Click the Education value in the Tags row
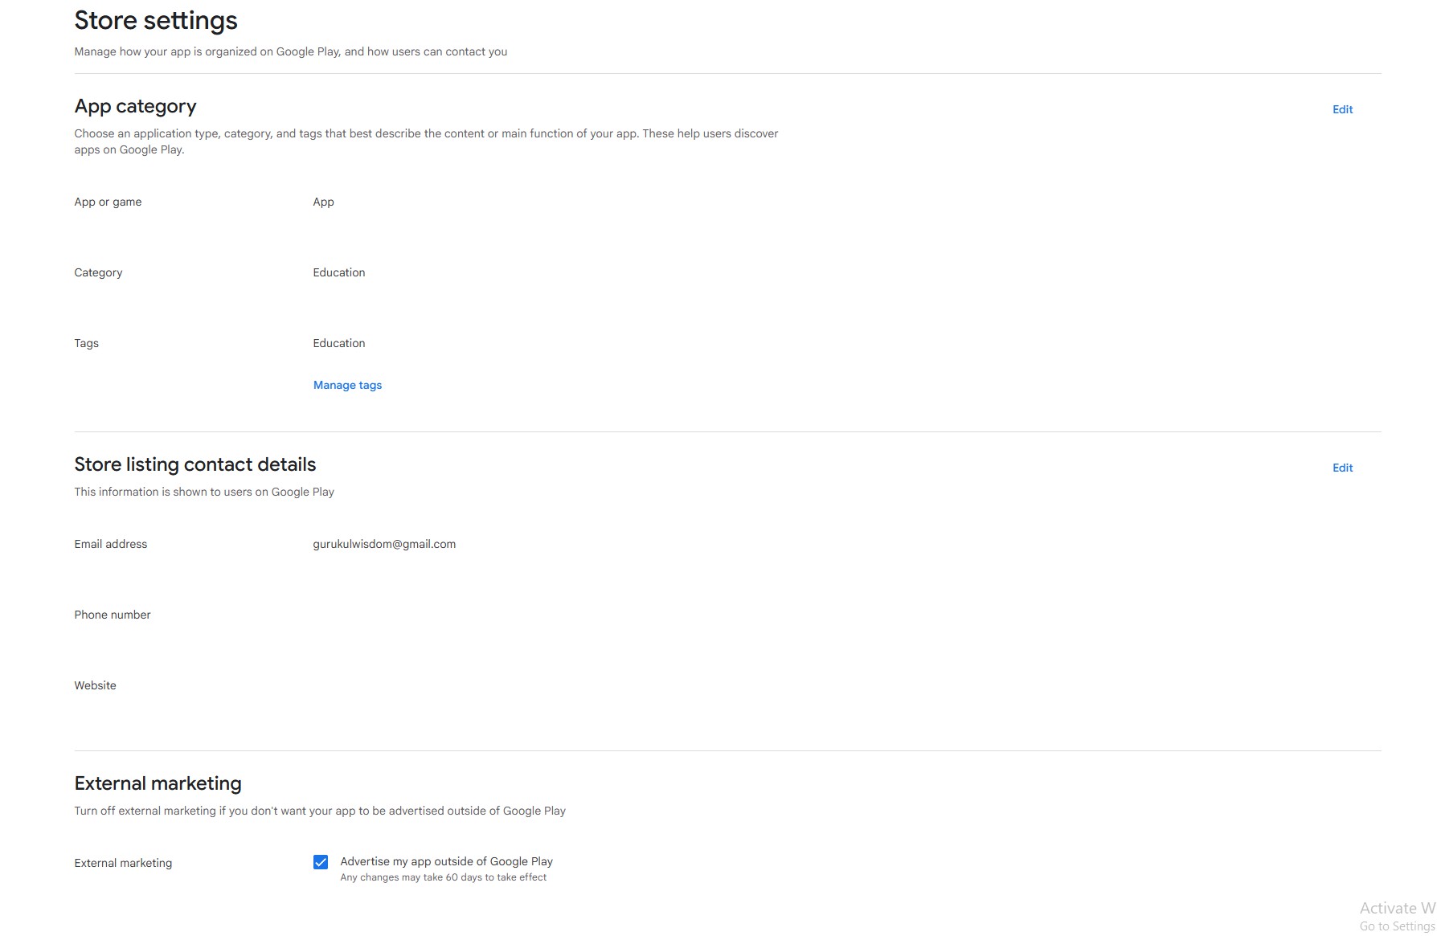1437x936 pixels. tap(338, 343)
